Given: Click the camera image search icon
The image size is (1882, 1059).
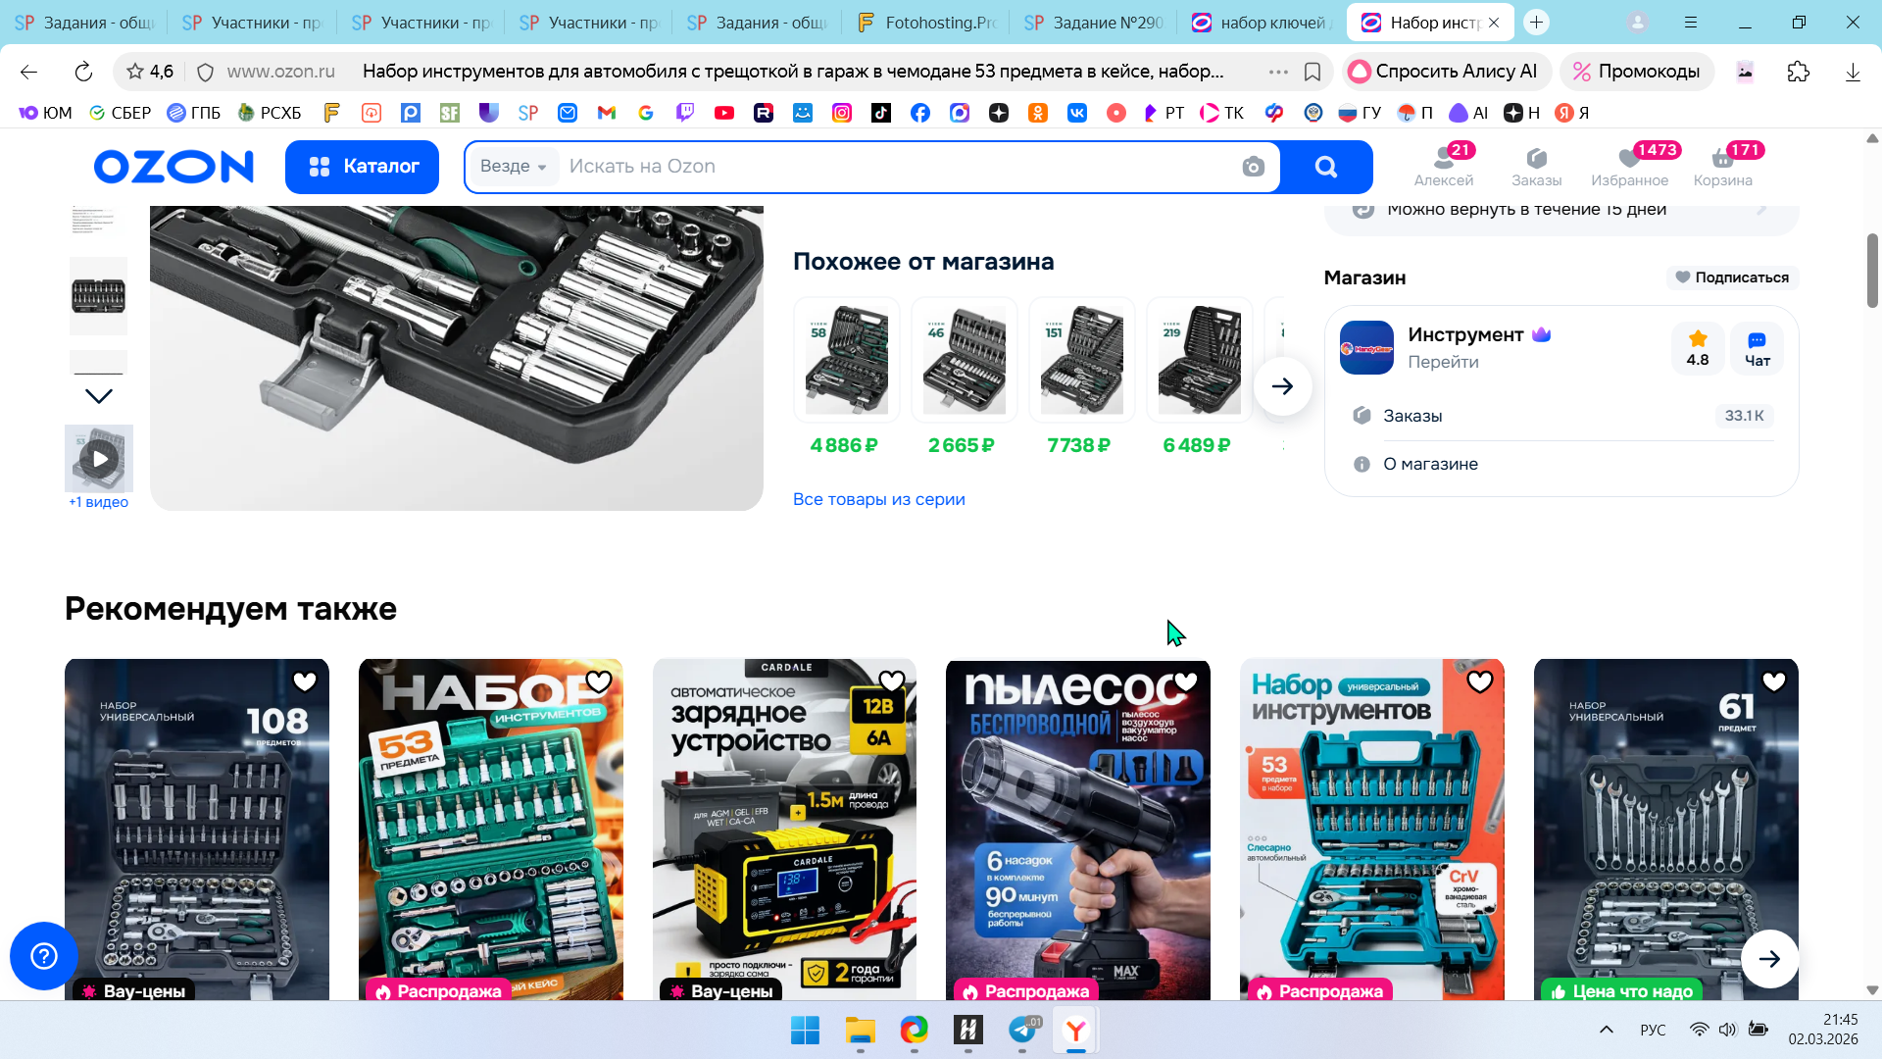Looking at the screenshot, I should [1253, 167].
